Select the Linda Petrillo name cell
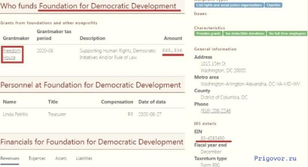Viewport: 308px width, 167px height. pos(15,114)
